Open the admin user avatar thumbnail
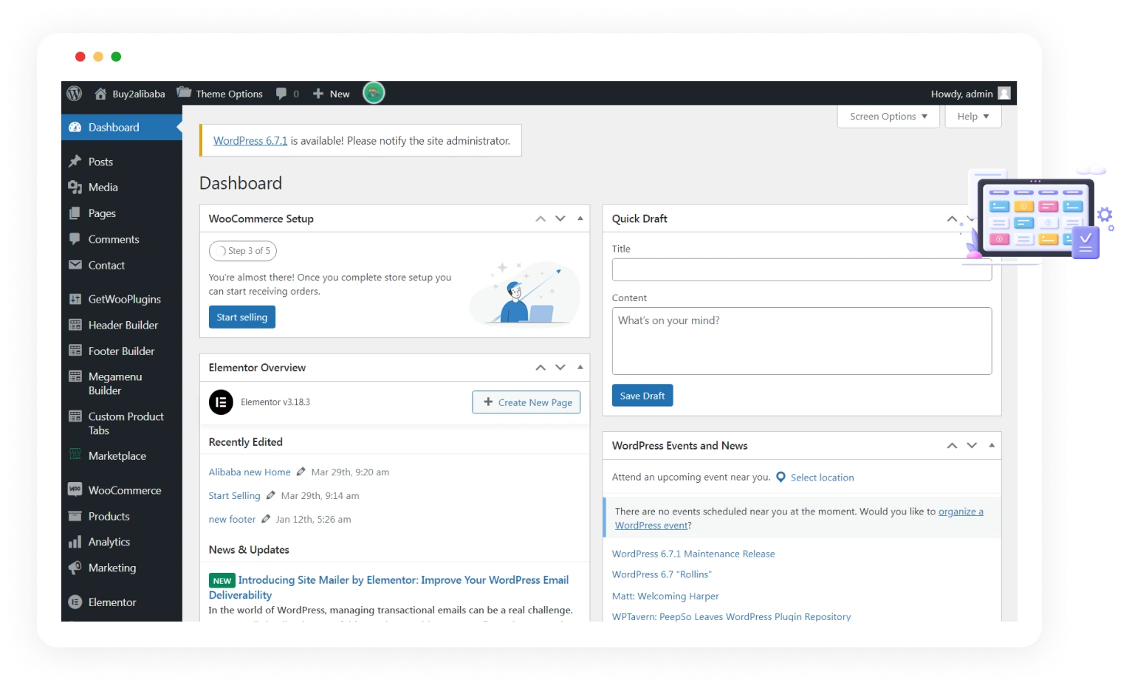1132x688 pixels. 1004,93
